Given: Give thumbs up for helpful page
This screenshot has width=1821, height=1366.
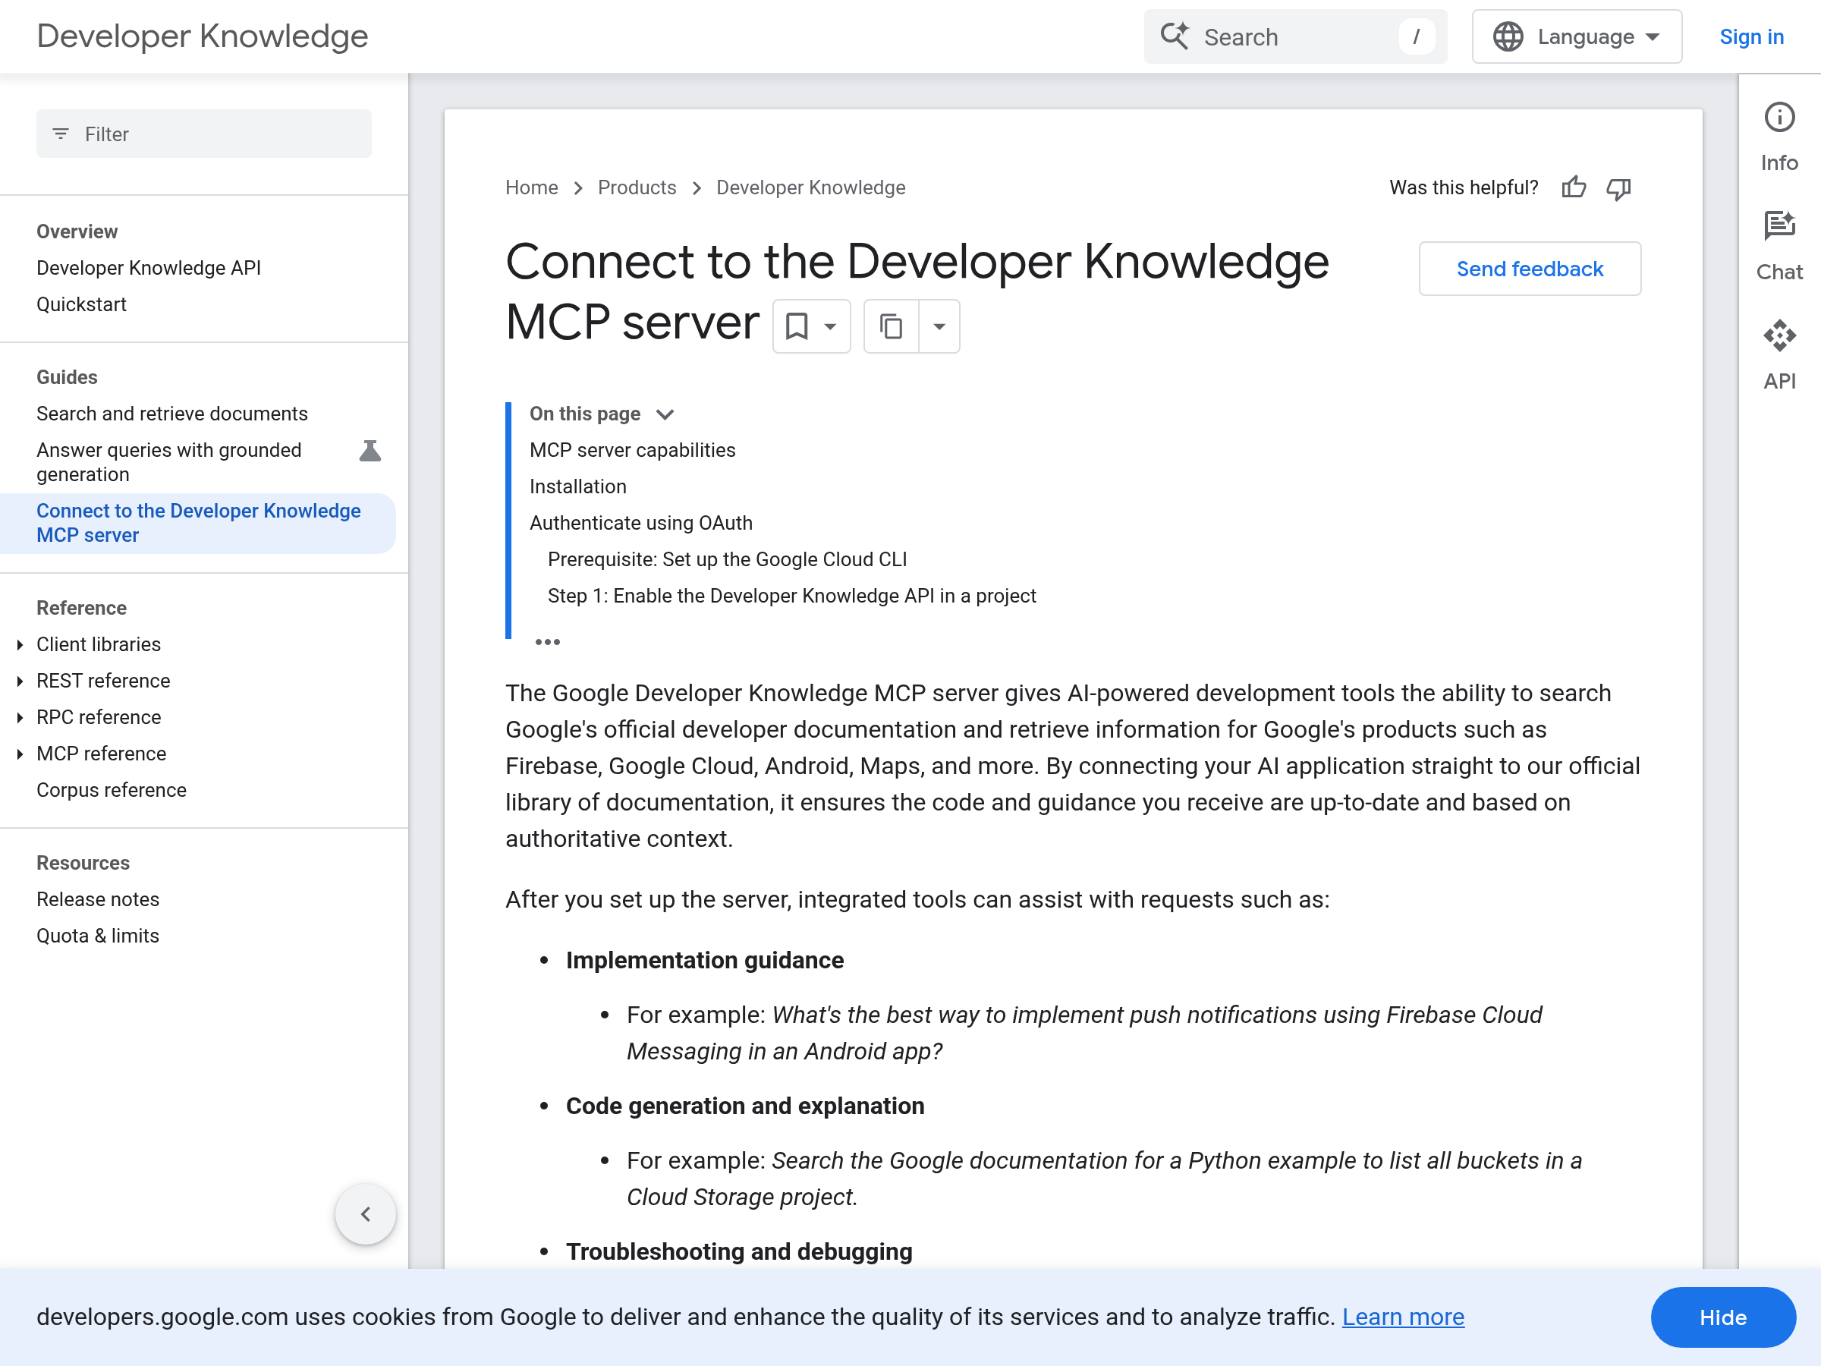Looking at the screenshot, I should pyautogui.click(x=1573, y=187).
